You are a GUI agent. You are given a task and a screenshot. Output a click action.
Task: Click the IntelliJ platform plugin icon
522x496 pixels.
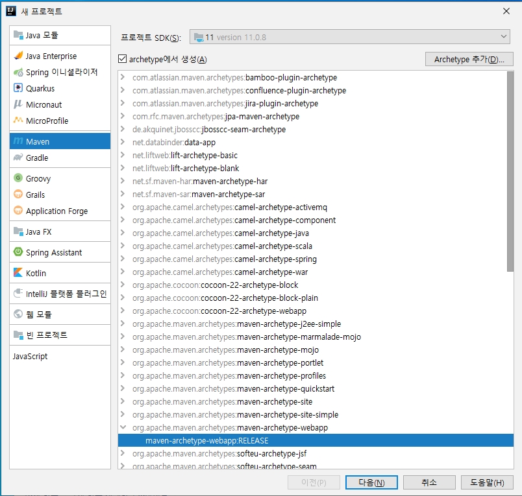tap(18, 293)
